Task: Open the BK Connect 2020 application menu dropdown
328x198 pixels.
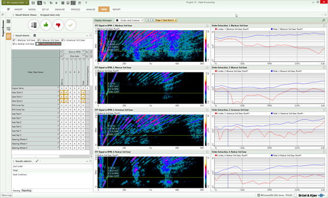Action: click(x=15, y=3)
